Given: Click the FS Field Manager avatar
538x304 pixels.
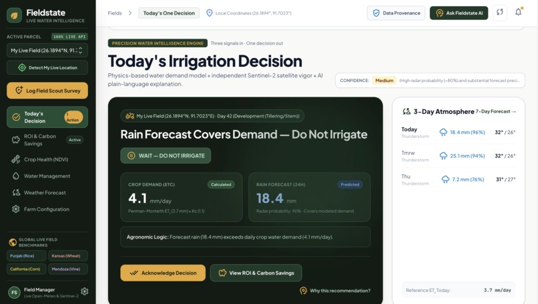Looking at the screenshot, I should pos(14,293).
